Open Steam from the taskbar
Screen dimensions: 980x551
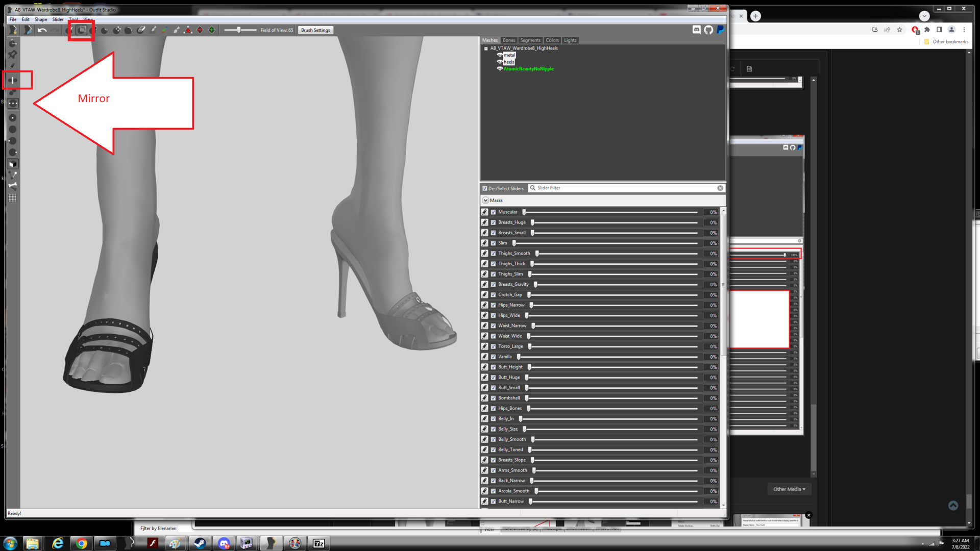[x=200, y=543]
